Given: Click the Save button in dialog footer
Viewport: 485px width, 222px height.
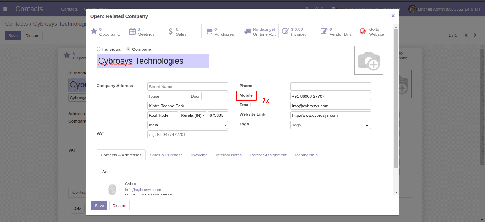Looking at the screenshot, I should (99, 206).
